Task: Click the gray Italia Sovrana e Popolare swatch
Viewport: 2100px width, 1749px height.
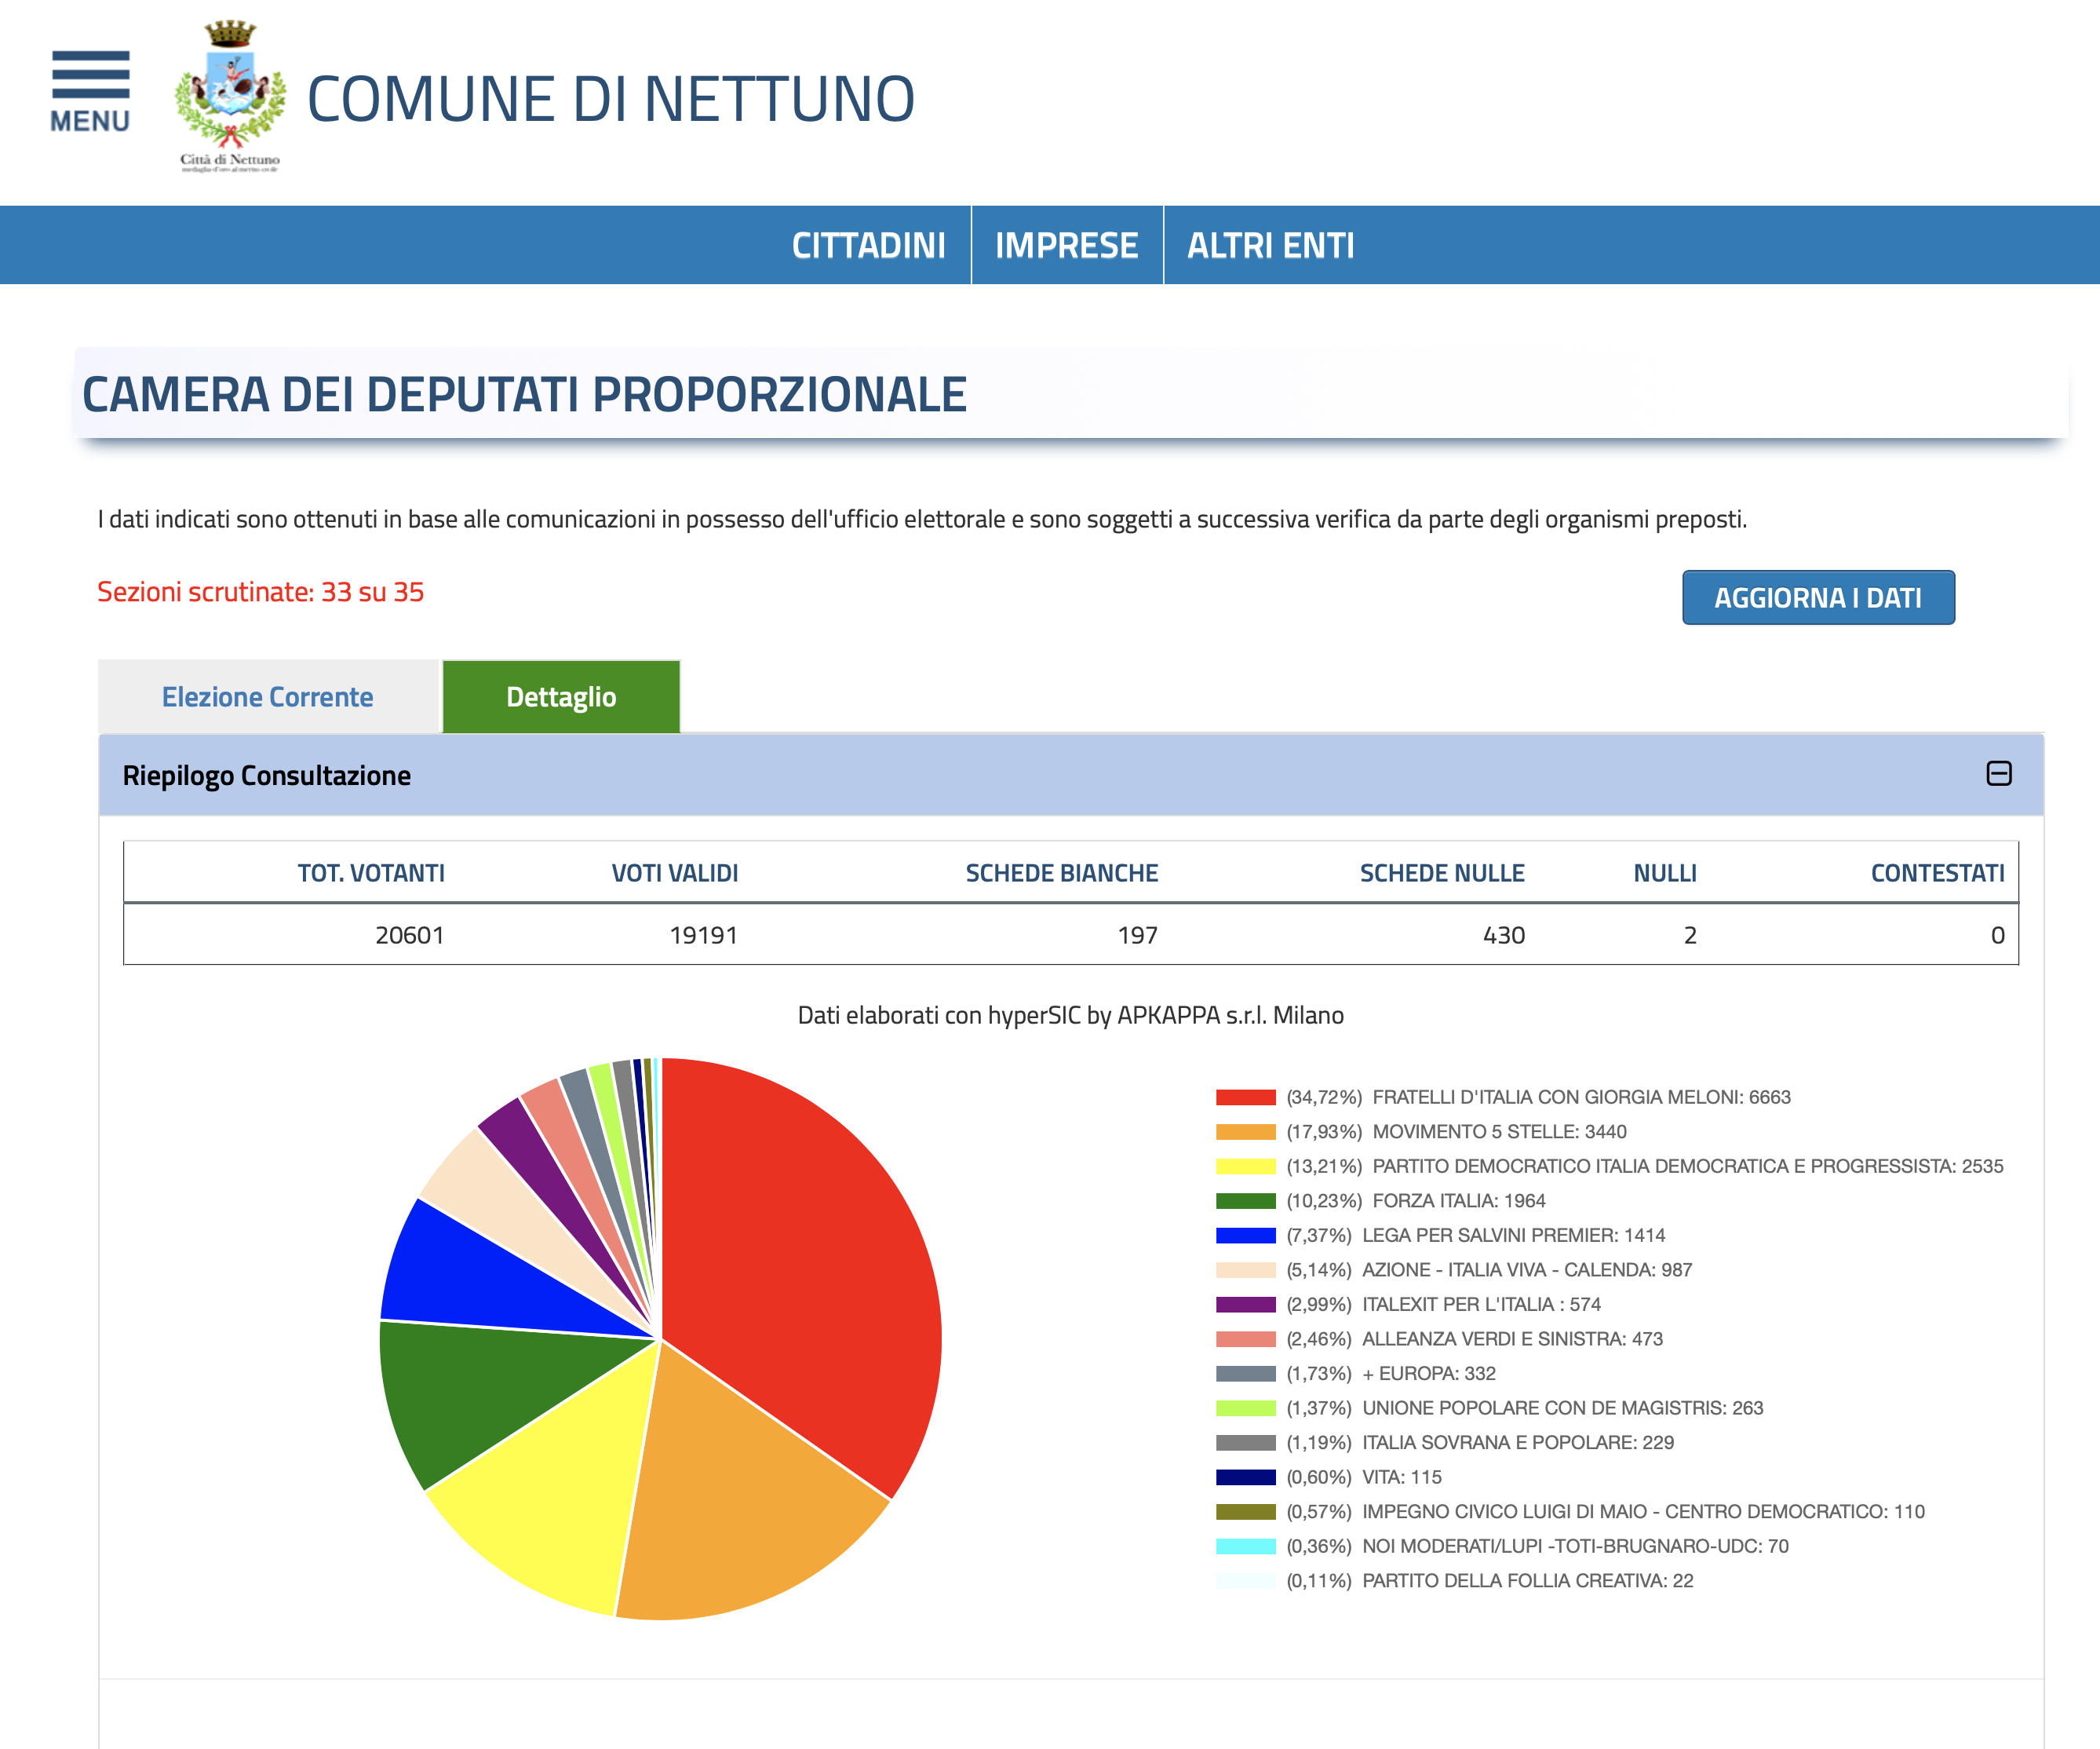Action: [1245, 1442]
